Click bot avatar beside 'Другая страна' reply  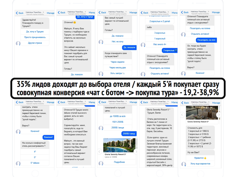(x=18, y=43)
